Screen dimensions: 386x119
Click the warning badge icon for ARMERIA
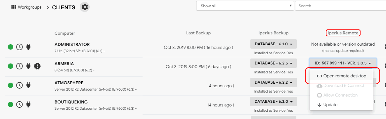click(x=37, y=66)
